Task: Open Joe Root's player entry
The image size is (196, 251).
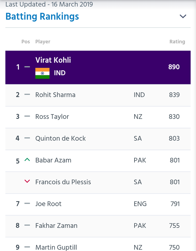Action: (x=48, y=204)
